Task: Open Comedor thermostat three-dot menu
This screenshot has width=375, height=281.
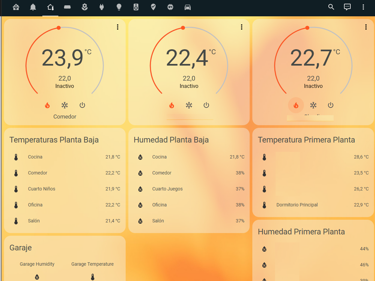Action: [x=118, y=27]
